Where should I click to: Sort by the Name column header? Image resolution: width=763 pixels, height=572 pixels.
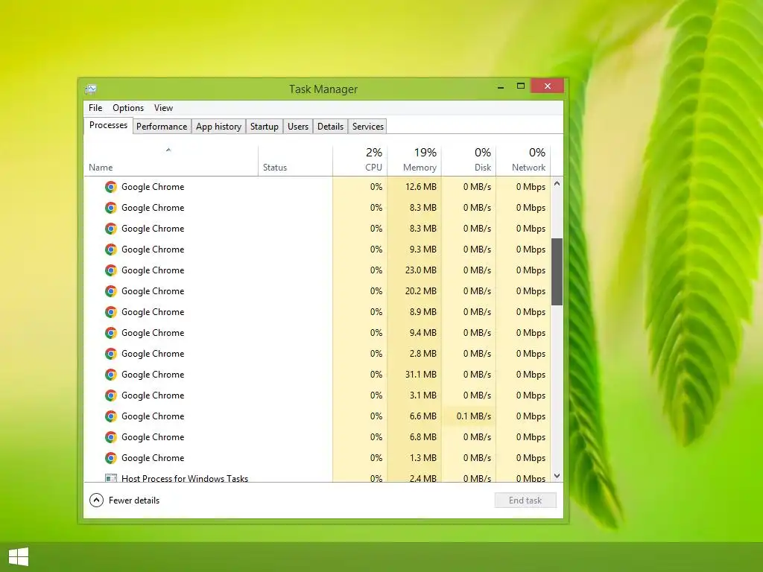171,161
